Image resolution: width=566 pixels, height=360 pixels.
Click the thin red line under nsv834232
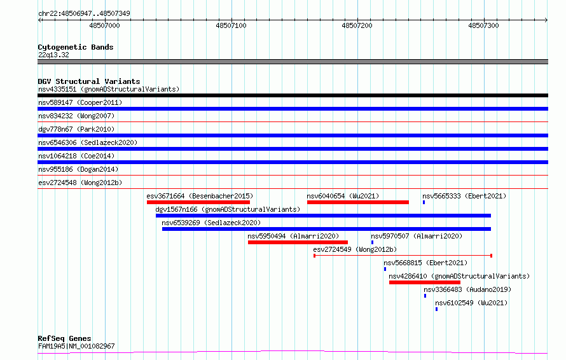point(293,122)
